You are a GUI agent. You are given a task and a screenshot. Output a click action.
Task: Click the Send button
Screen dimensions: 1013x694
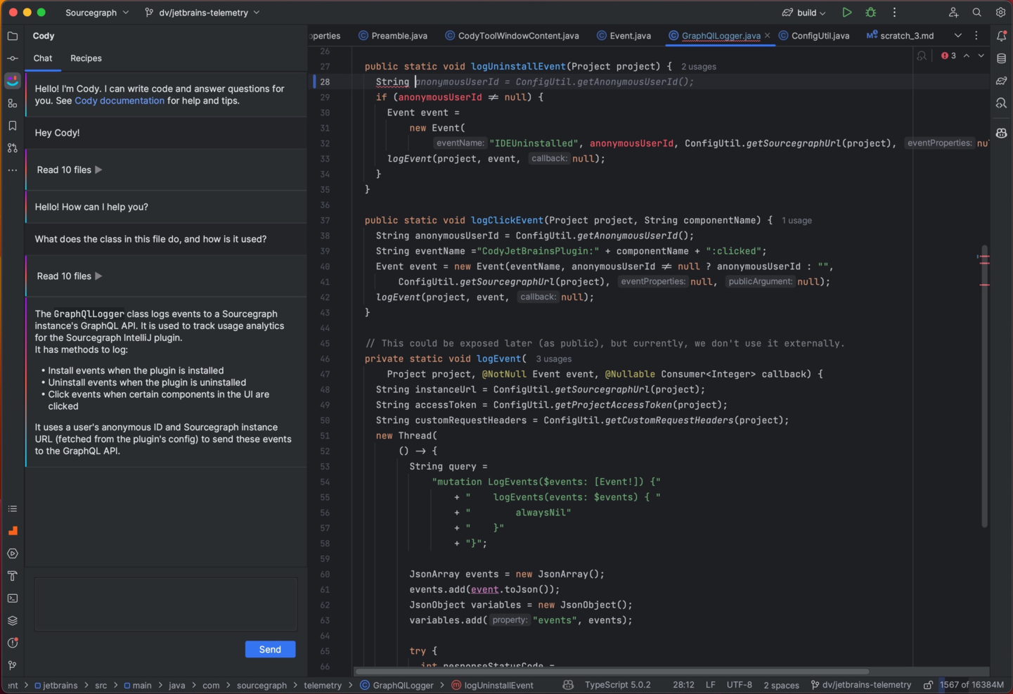270,649
